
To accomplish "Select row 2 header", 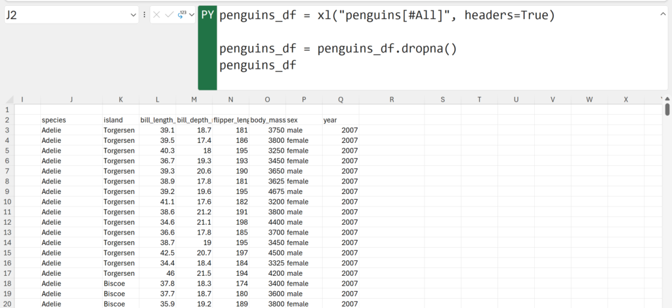I will coord(7,120).
